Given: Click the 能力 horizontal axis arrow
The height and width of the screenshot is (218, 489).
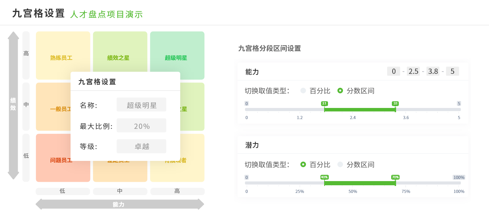Looking at the screenshot, I should (x=120, y=204).
